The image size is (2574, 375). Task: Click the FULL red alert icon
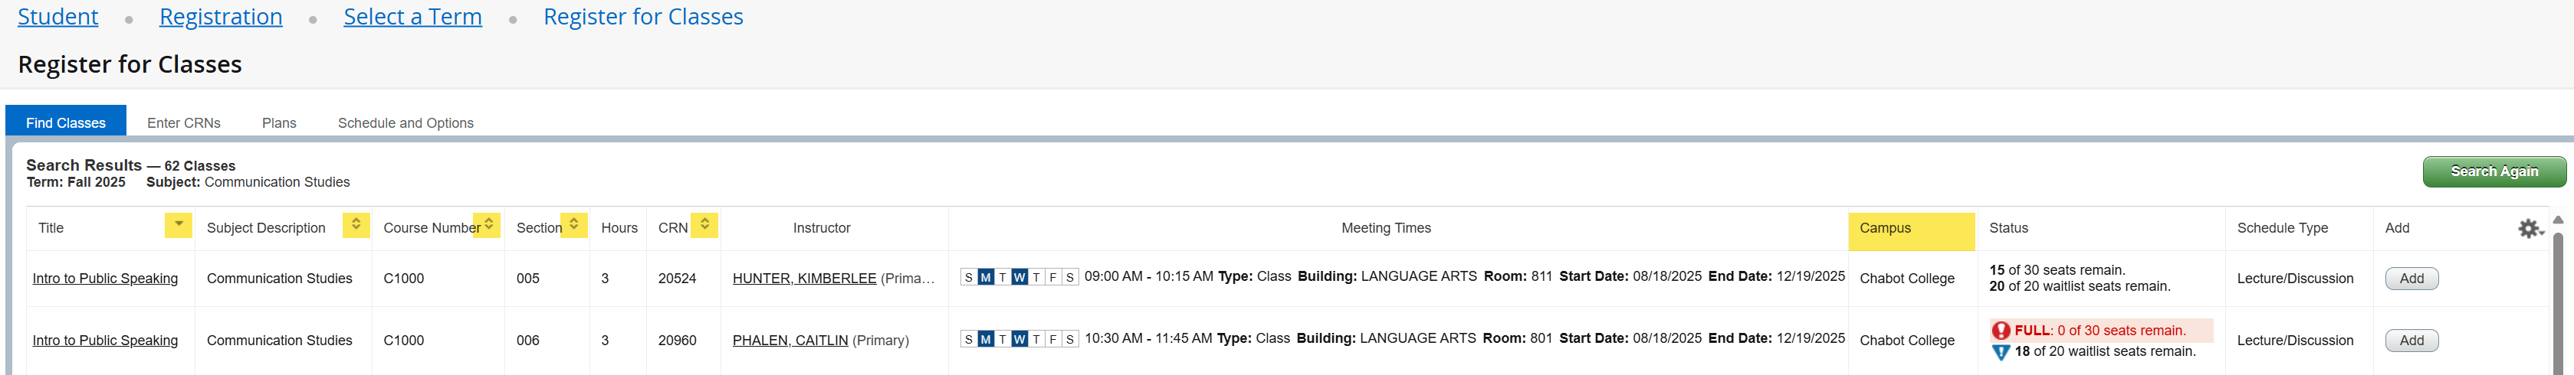tap(2001, 331)
